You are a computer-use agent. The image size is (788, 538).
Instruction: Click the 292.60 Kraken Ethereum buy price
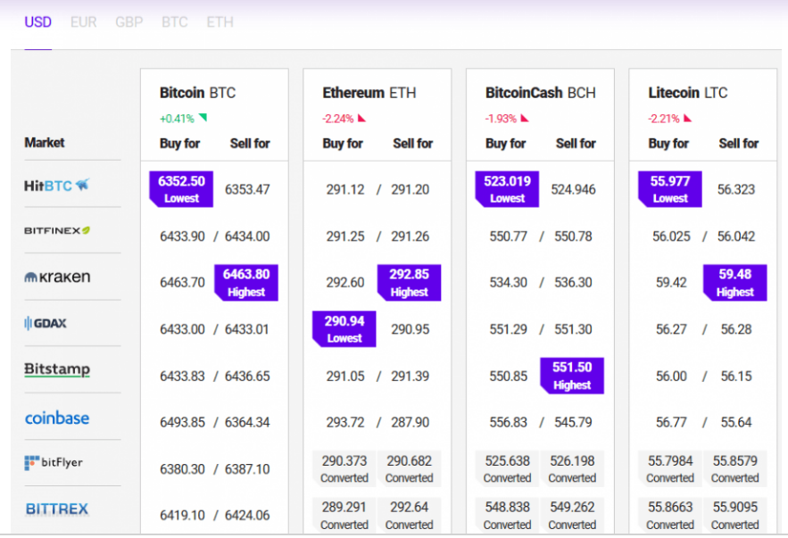pos(345,282)
